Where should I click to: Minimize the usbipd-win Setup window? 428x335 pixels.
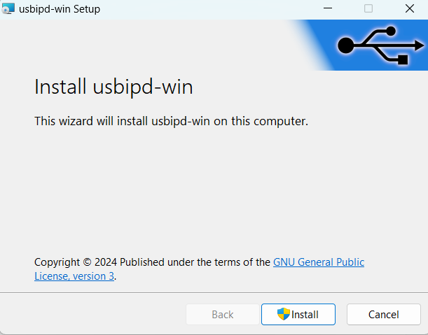click(x=327, y=9)
